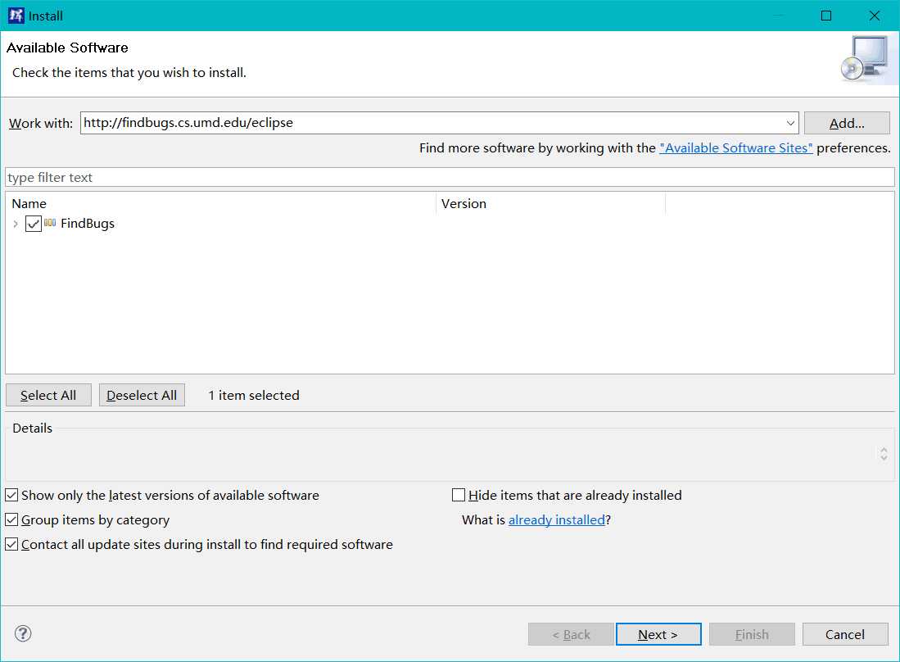Expand the FindBugs tree node
Viewport: 900px width, 662px height.
click(16, 224)
